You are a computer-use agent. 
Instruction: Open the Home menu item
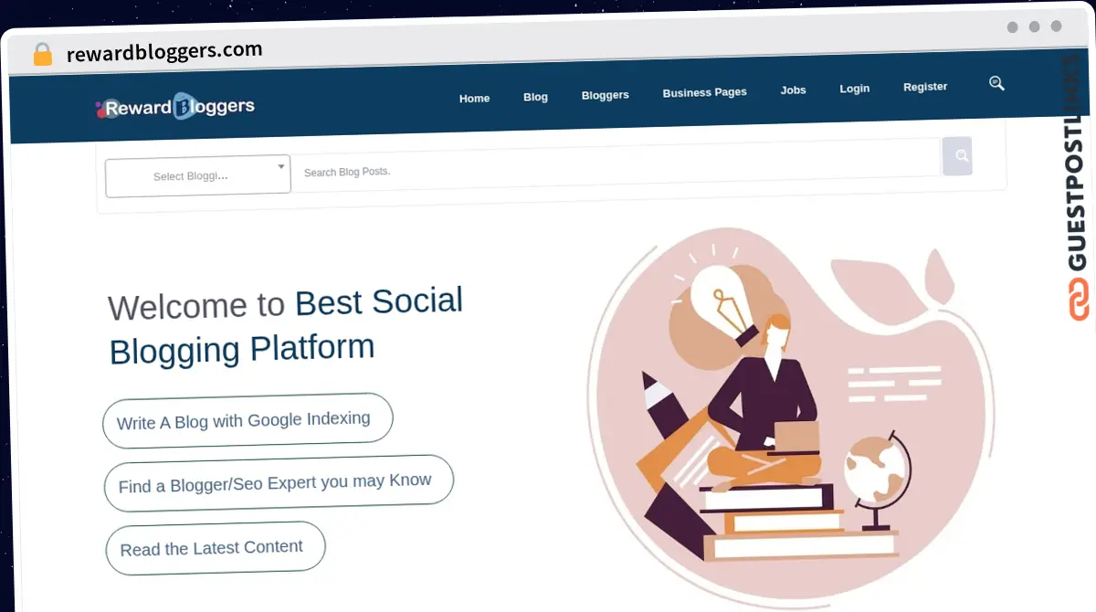point(474,98)
